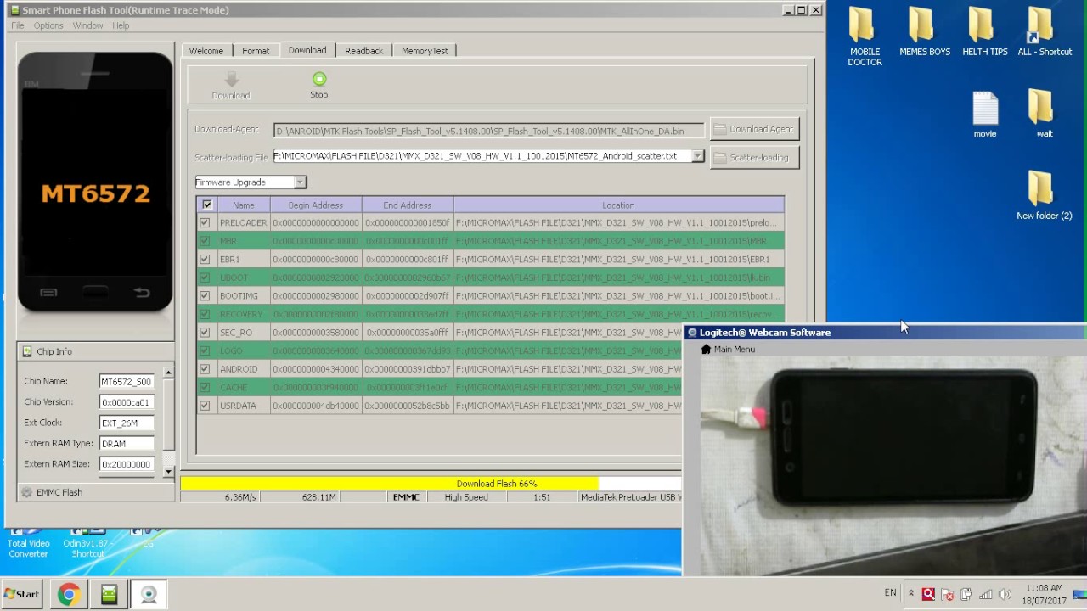Click Chip Info scrollbar down arrow
Image resolution: width=1087 pixels, height=611 pixels.
169,472
